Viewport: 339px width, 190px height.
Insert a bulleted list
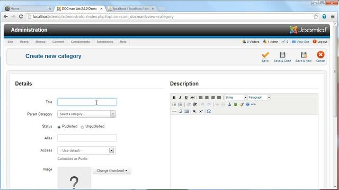(x=174, y=104)
